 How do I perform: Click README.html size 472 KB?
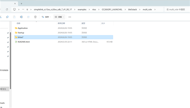point(110,42)
